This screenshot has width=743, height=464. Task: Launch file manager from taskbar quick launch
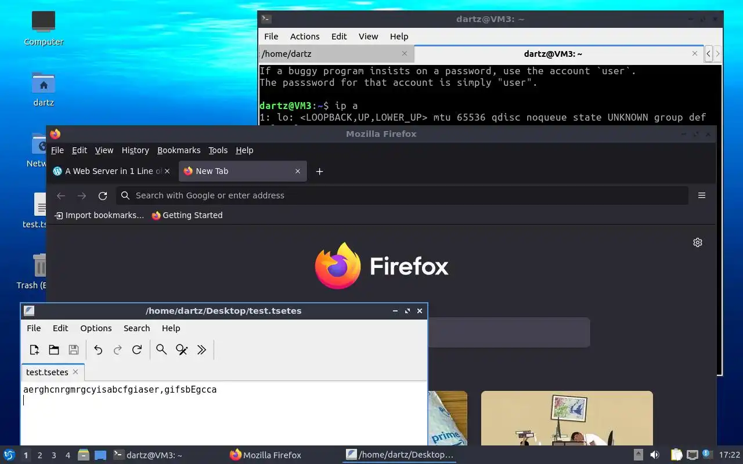84,455
